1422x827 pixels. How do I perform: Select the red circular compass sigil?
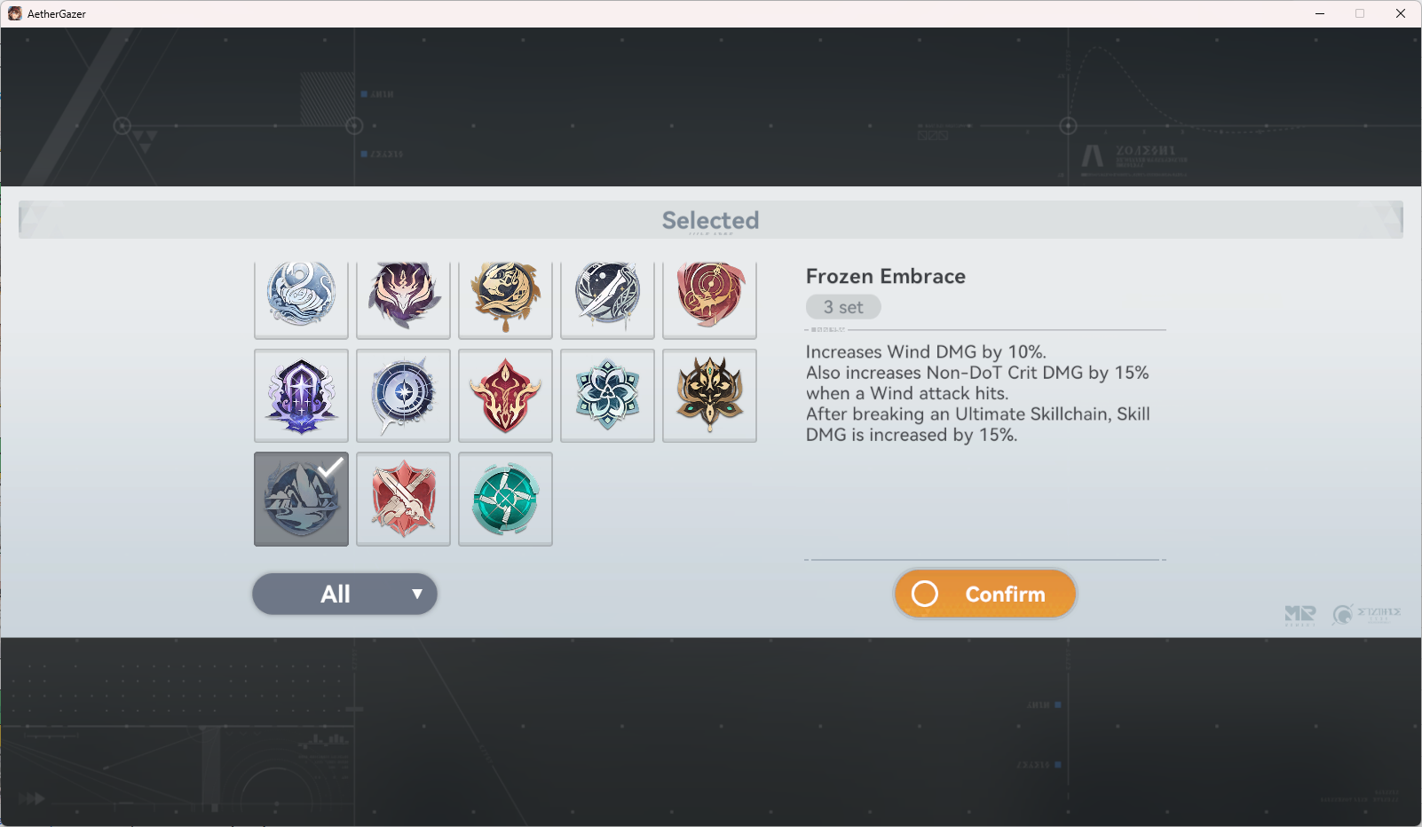click(x=709, y=300)
